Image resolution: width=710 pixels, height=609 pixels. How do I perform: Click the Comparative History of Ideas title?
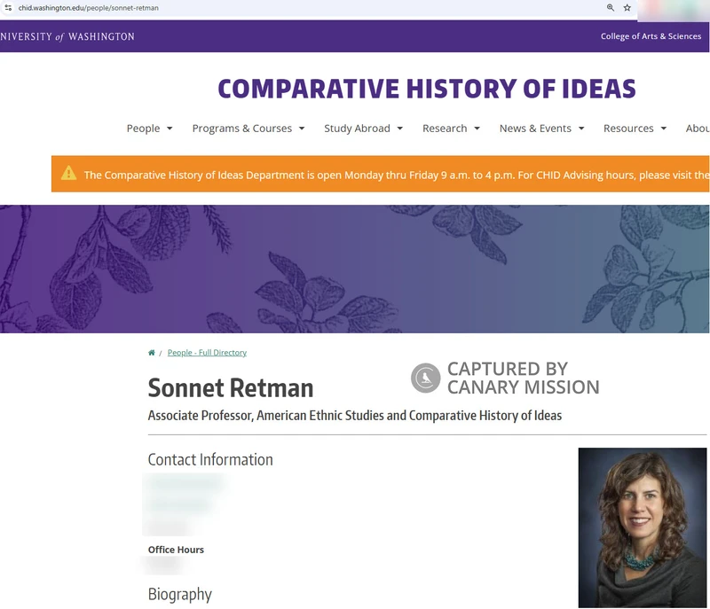click(x=426, y=89)
